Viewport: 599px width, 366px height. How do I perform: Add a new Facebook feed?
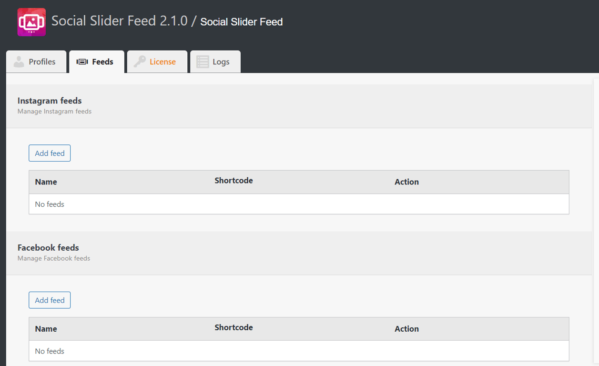49,300
